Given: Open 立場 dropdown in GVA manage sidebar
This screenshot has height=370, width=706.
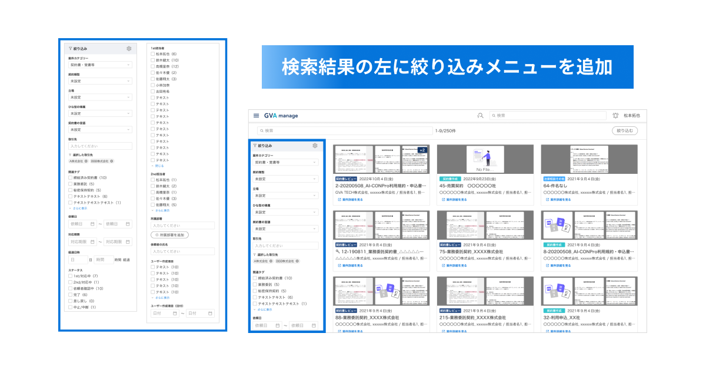Looking at the screenshot, I should point(285,195).
